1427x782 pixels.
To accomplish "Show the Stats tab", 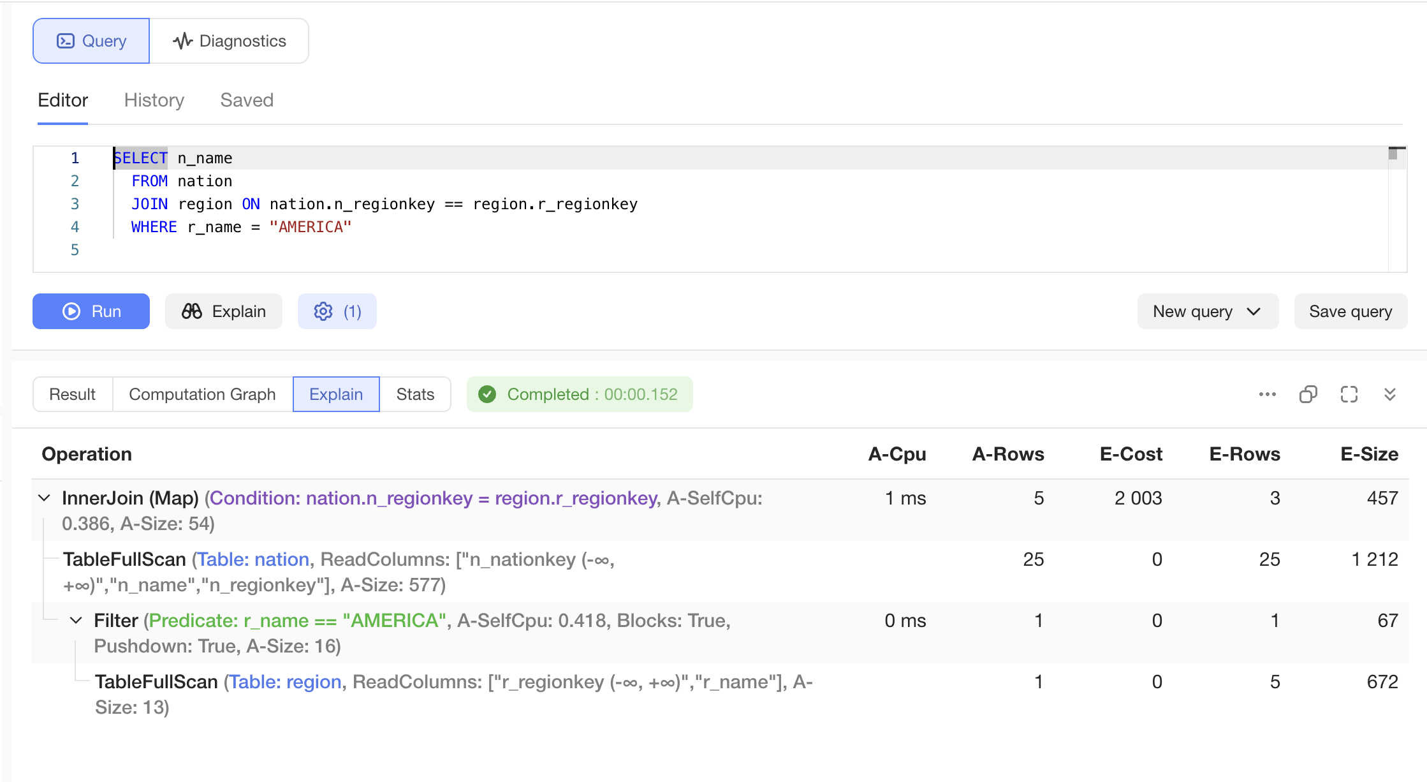I will [415, 394].
